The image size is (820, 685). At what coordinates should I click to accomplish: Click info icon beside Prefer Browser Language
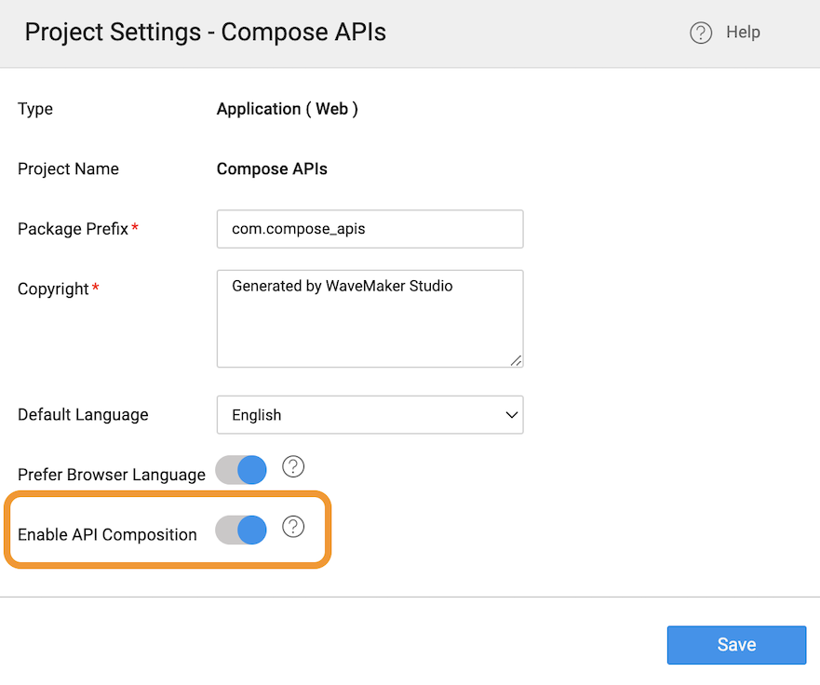pyautogui.click(x=293, y=466)
